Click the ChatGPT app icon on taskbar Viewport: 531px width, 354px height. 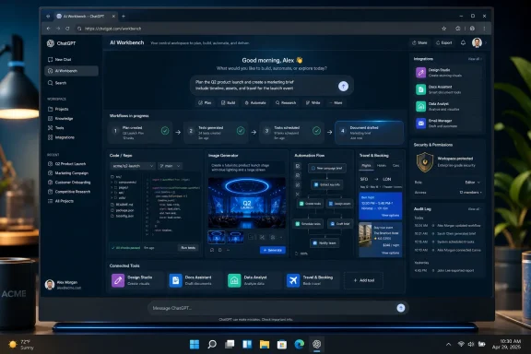coord(316,344)
